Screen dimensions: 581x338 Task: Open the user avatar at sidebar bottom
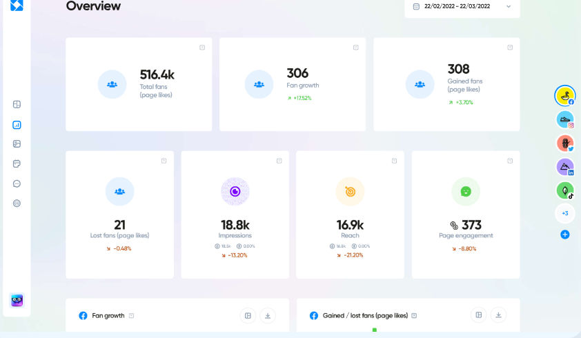point(17,301)
